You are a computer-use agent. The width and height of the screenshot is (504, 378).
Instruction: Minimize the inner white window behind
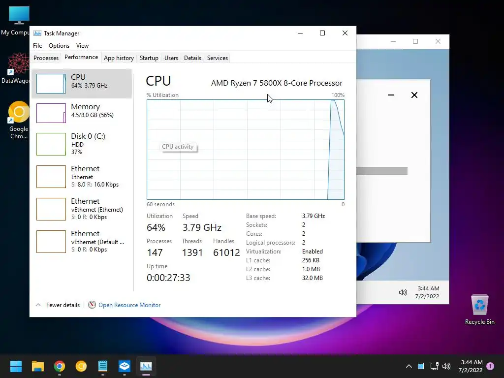tap(391, 95)
